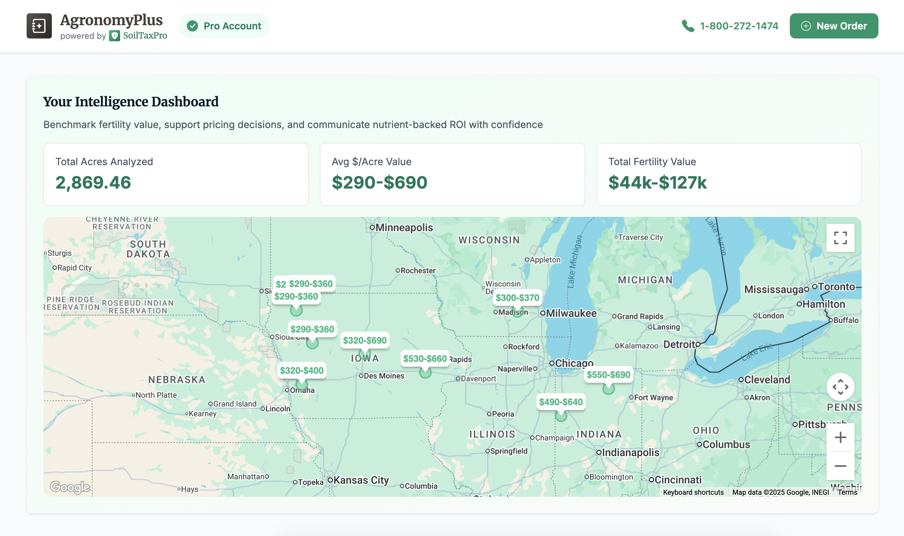Image resolution: width=904 pixels, height=536 pixels.
Task: Click the Pro Account checkmark icon
Action: point(192,26)
